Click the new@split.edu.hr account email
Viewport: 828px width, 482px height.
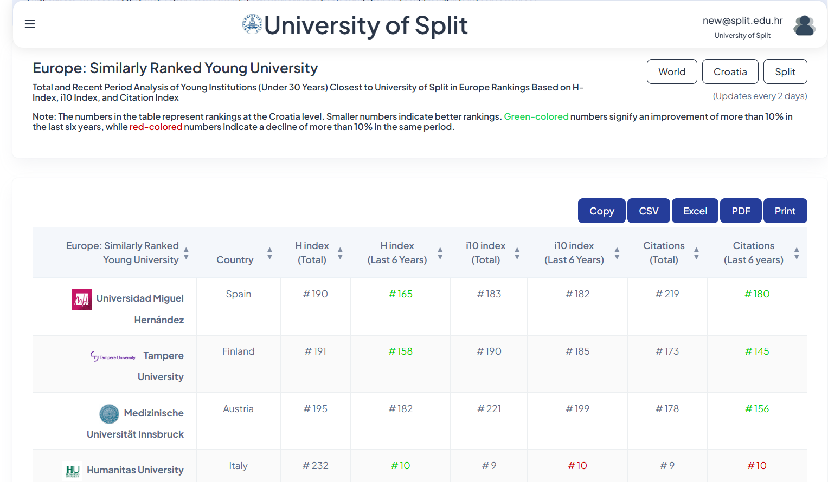pos(742,21)
